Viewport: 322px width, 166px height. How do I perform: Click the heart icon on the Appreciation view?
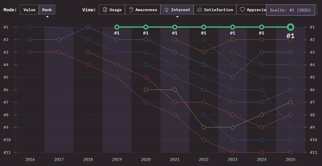(242, 10)
